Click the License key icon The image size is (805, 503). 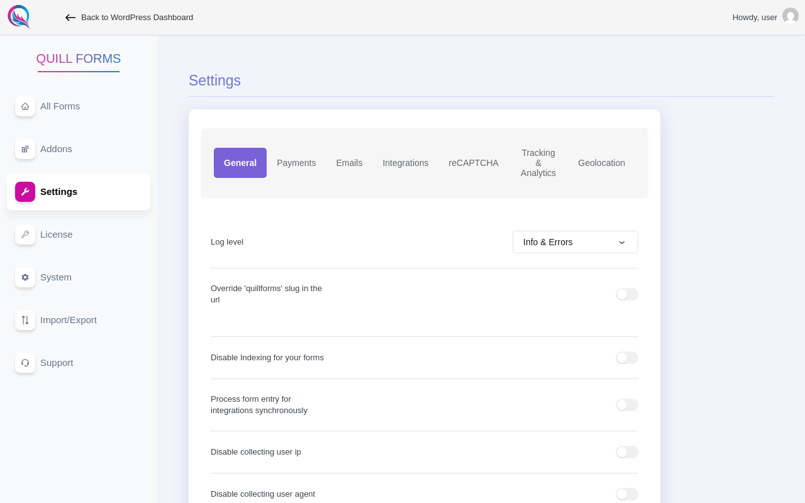pos(25,235)
